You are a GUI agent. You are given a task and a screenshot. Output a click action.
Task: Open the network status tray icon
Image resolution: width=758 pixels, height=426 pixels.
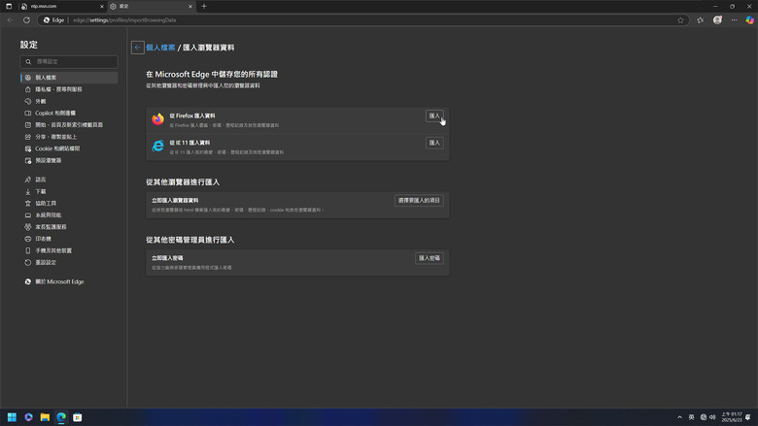click(704, 417)
